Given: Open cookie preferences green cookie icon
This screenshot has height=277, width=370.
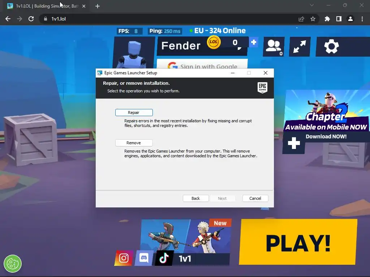Looking at the screenshot, I should pyautogui.click(x=13, y=264).
